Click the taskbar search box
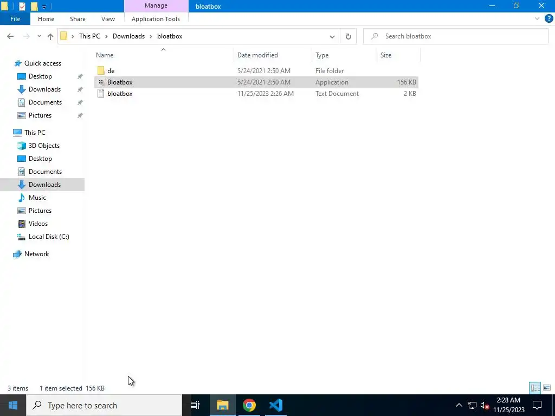Screen dimensions: 555x416 click(x=104, y=405)
